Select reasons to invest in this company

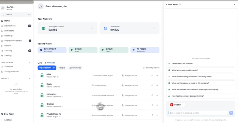[x=201, y=83]
